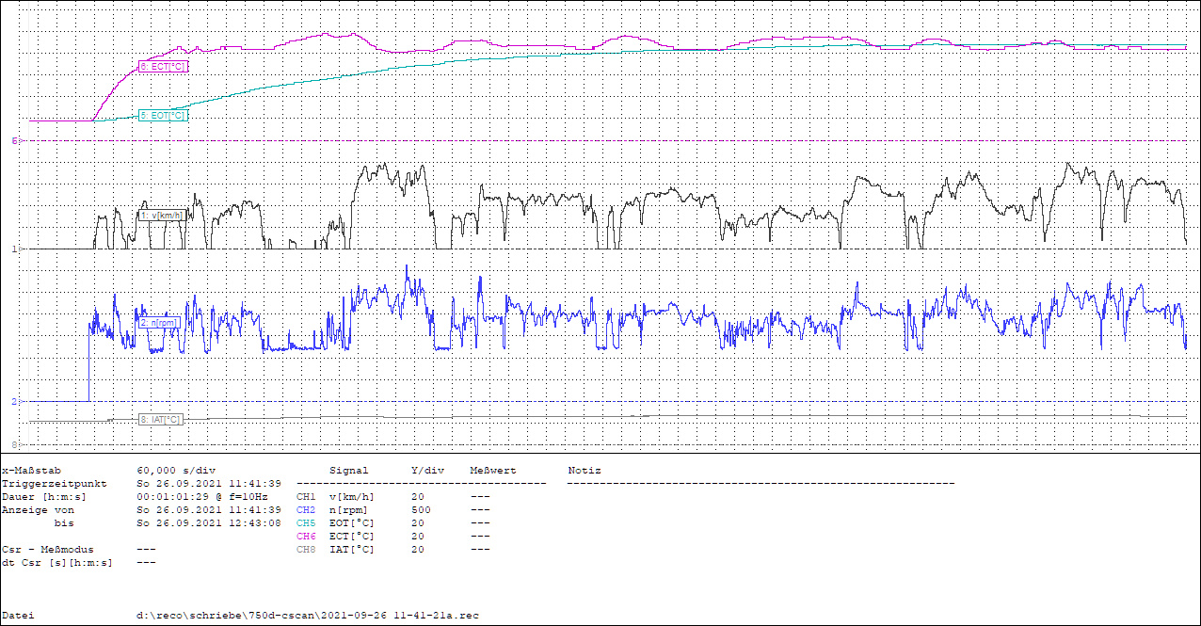Select the blue CH2 legend entry

pos(306,509)
